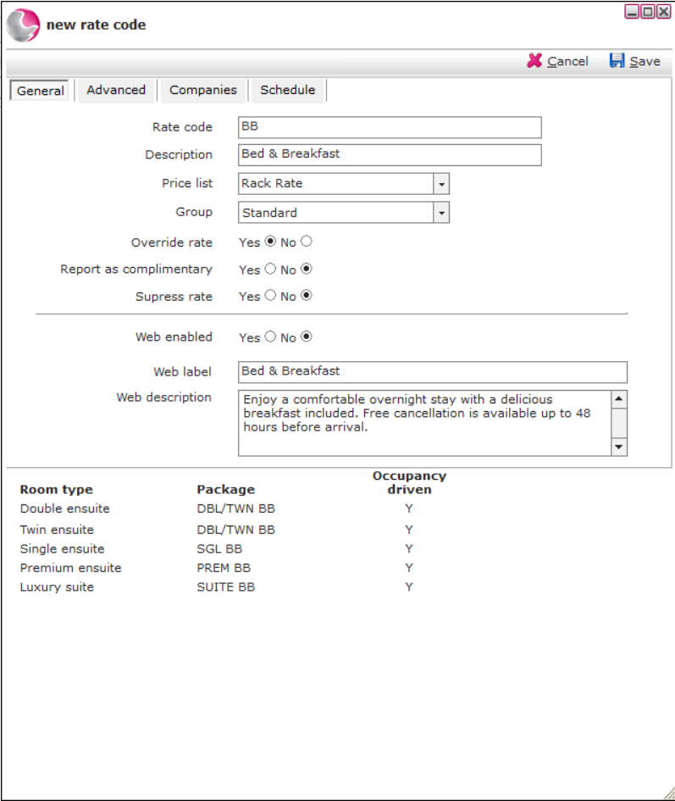Switch to the General tab
Image resolution: width=675 pixels, height=801 pixels.
point(40,91)
